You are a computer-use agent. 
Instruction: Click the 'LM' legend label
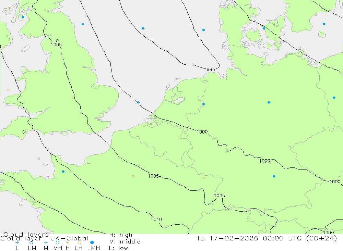[32, 248]
